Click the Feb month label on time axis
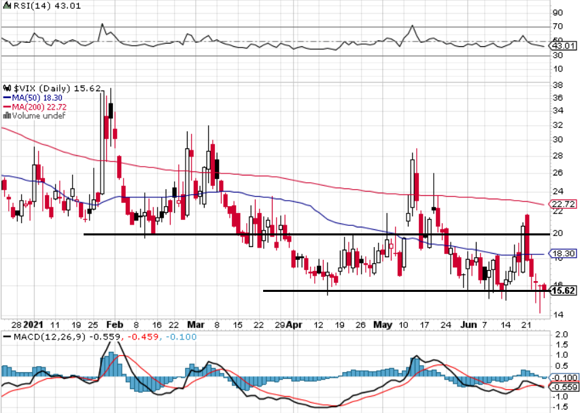The height and width of the screenshot is (413, 582). (115, 325)
